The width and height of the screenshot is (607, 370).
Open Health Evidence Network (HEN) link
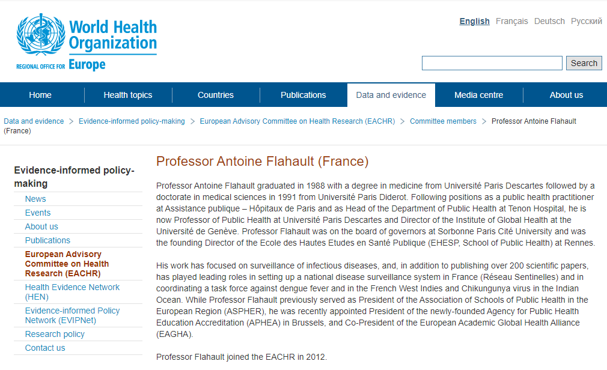72,292
